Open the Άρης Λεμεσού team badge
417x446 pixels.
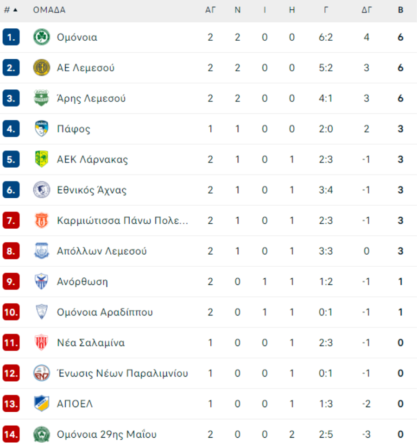click(x=42, y=98)
